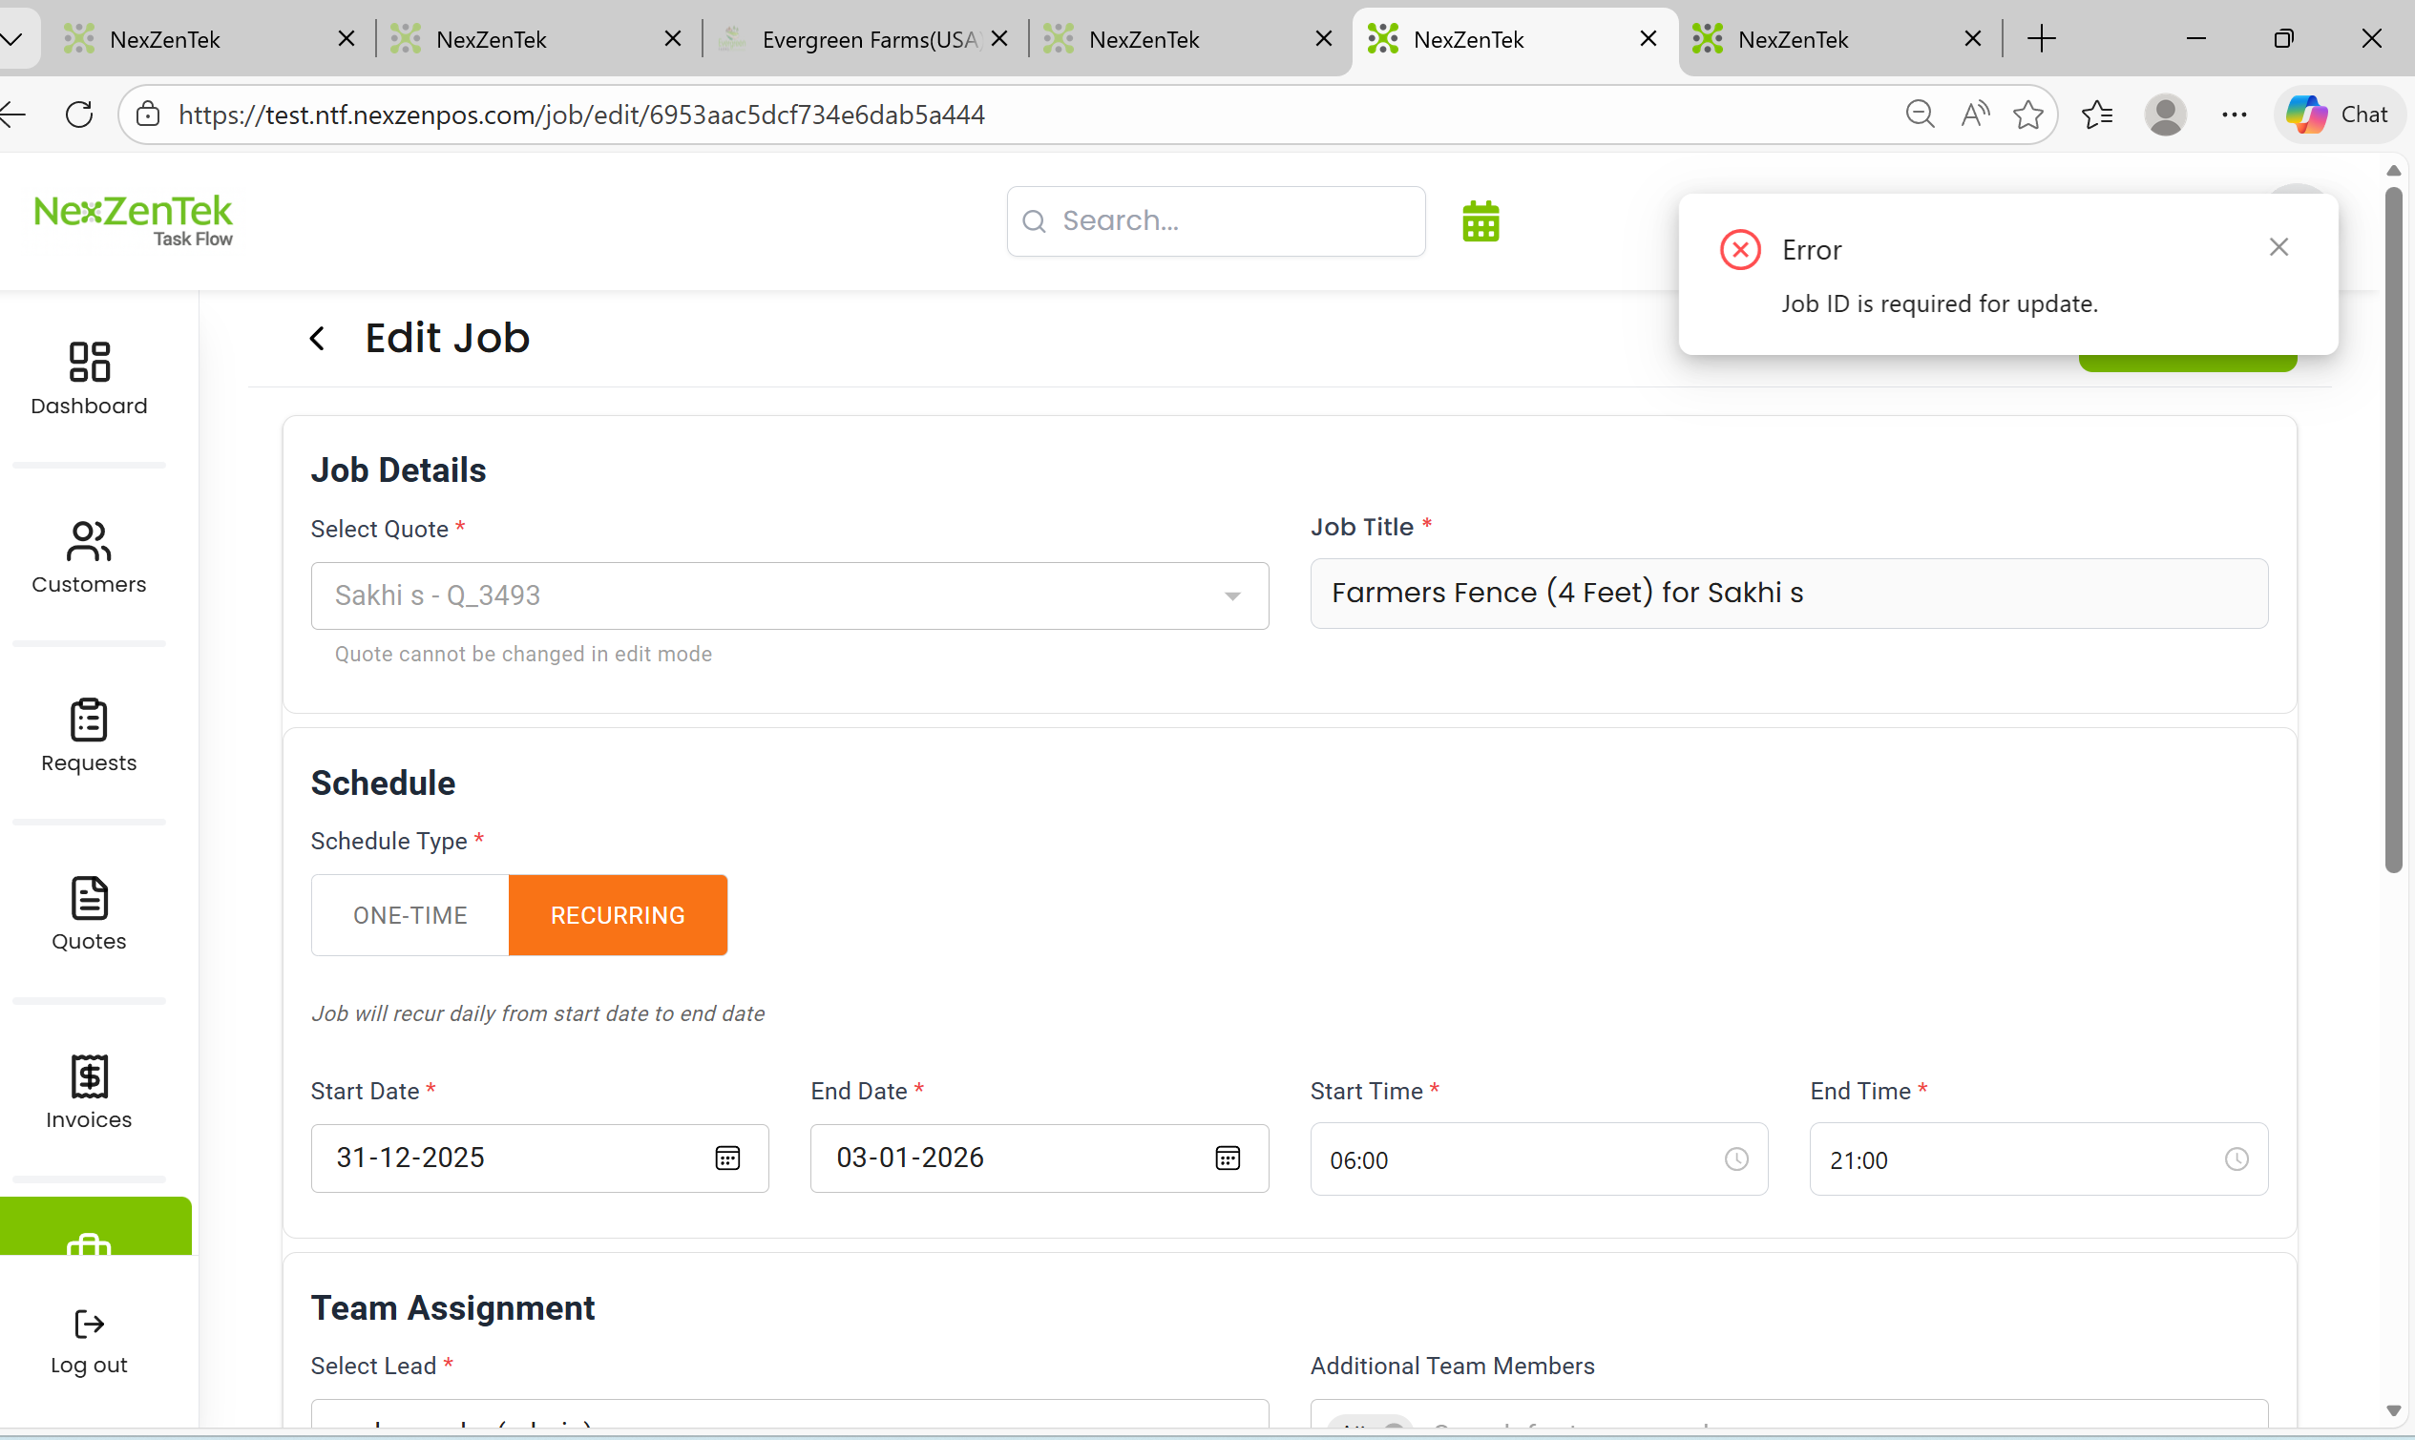Screen dimensions: 2415x1440
Task: Open the End Date calendar picker
Action: (1227, 1158)
